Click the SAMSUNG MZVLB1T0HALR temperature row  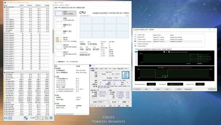click(x=70, y=89)
